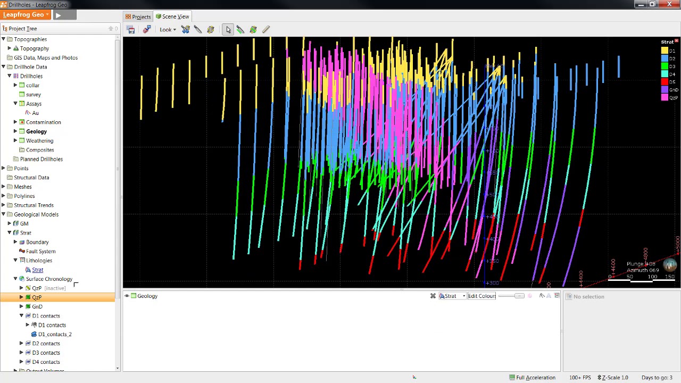681x383 pixels.
Task: Click the QzP magenta legend swatch
Action: pyautogui.click(x=665, y=97)
